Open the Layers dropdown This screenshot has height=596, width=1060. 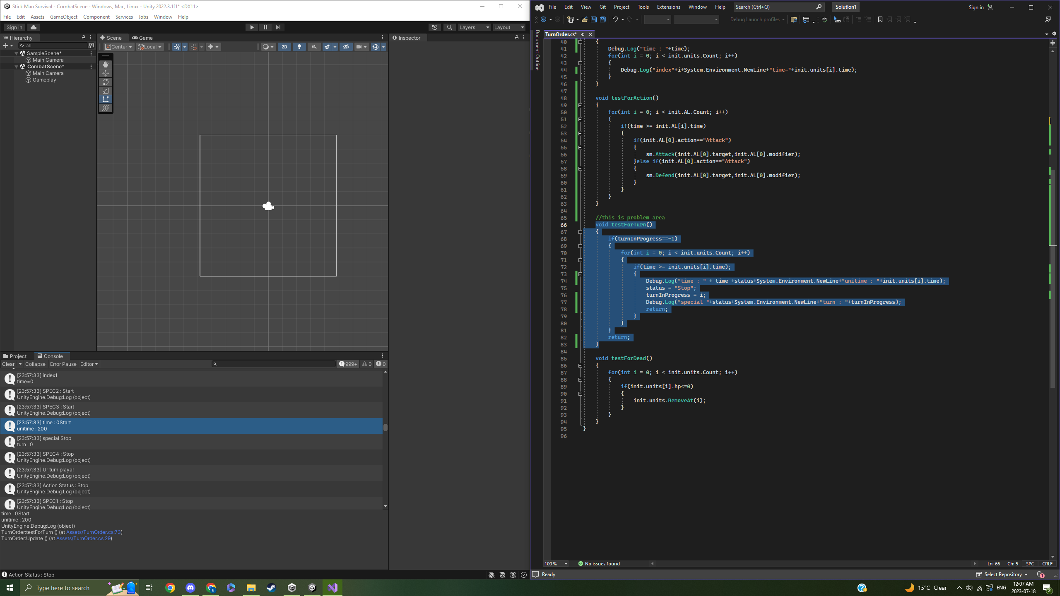tap(474, 27)
